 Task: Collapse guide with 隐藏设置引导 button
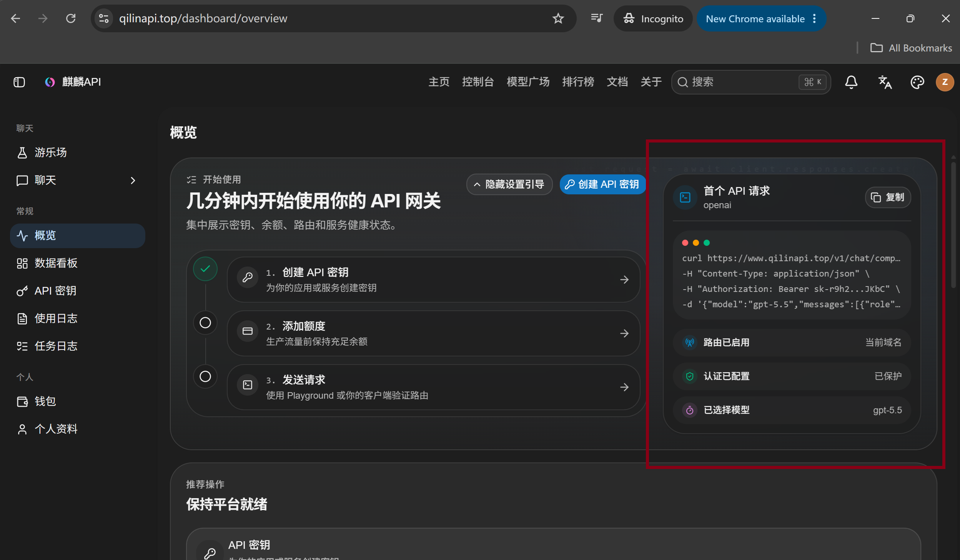[x=509, y=184]
